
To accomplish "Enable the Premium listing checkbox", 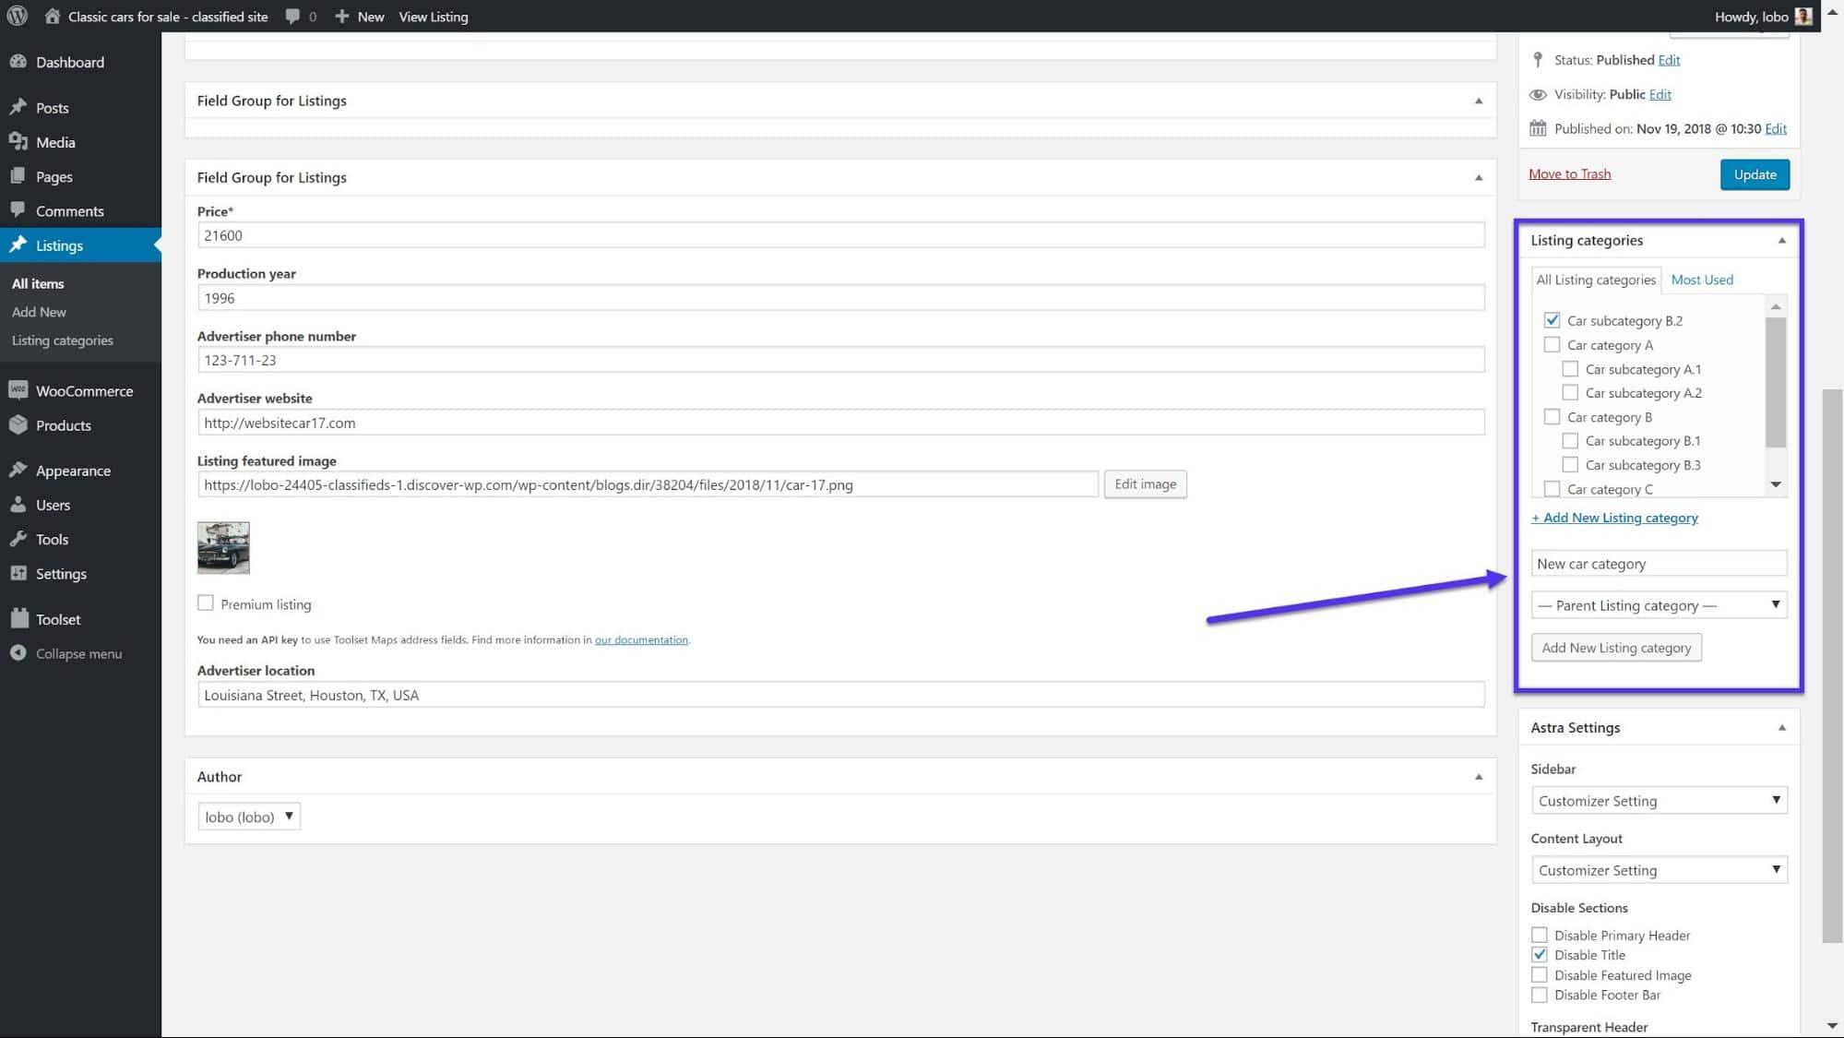I will 205,602.
